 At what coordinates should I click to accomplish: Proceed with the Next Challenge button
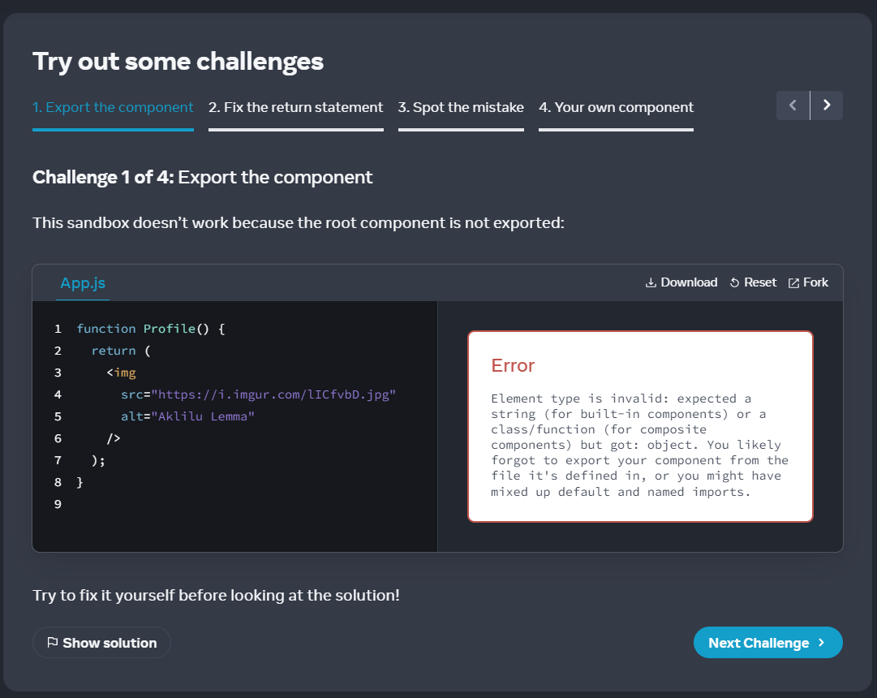(x=768, y=643)
